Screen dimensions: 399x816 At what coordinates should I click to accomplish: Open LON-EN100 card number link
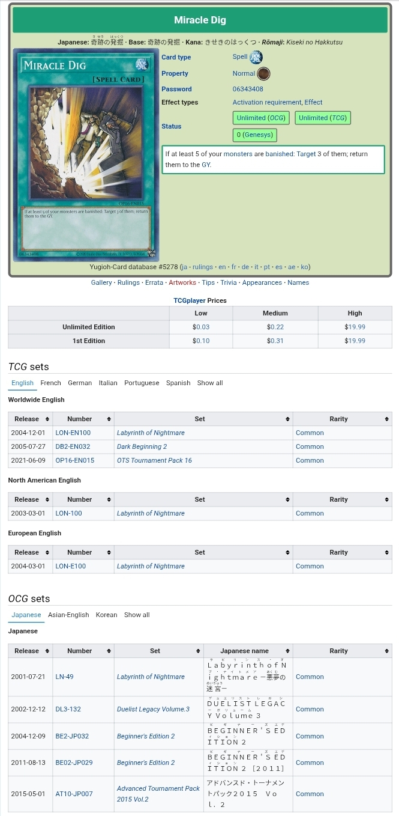coord(73,433)
